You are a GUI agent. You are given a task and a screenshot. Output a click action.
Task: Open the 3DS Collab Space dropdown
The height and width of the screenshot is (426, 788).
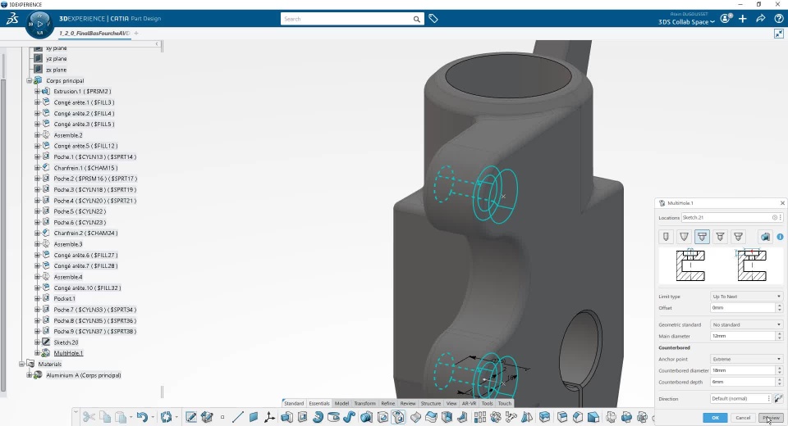point(686,22)
